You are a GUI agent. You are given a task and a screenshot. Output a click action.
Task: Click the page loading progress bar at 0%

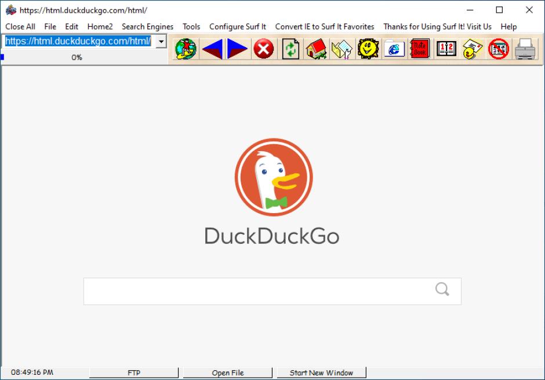point(83,57)
